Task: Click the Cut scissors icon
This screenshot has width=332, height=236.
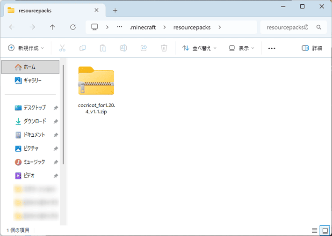Action: pyautogui.click(x=62, y=48)
